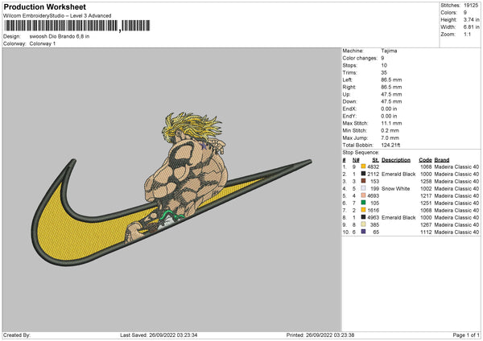Click the Zoom value '1:1'
The image size is (483, 341).
[467, 34]
